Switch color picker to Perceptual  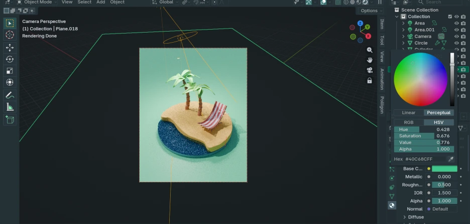point(438,113)
